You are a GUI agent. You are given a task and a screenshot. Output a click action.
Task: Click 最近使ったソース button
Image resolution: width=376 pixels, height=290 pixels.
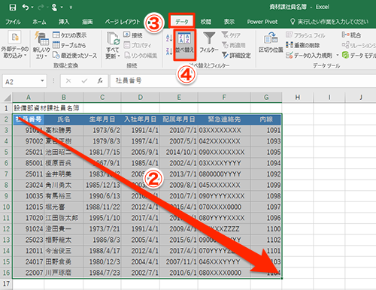(74, 56)
